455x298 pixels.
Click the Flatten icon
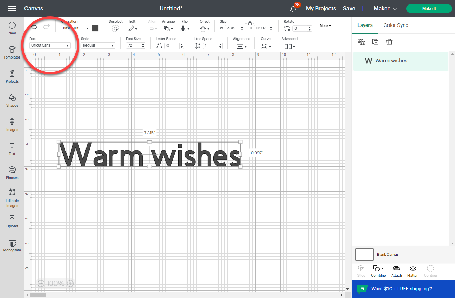tap(413, 271)
